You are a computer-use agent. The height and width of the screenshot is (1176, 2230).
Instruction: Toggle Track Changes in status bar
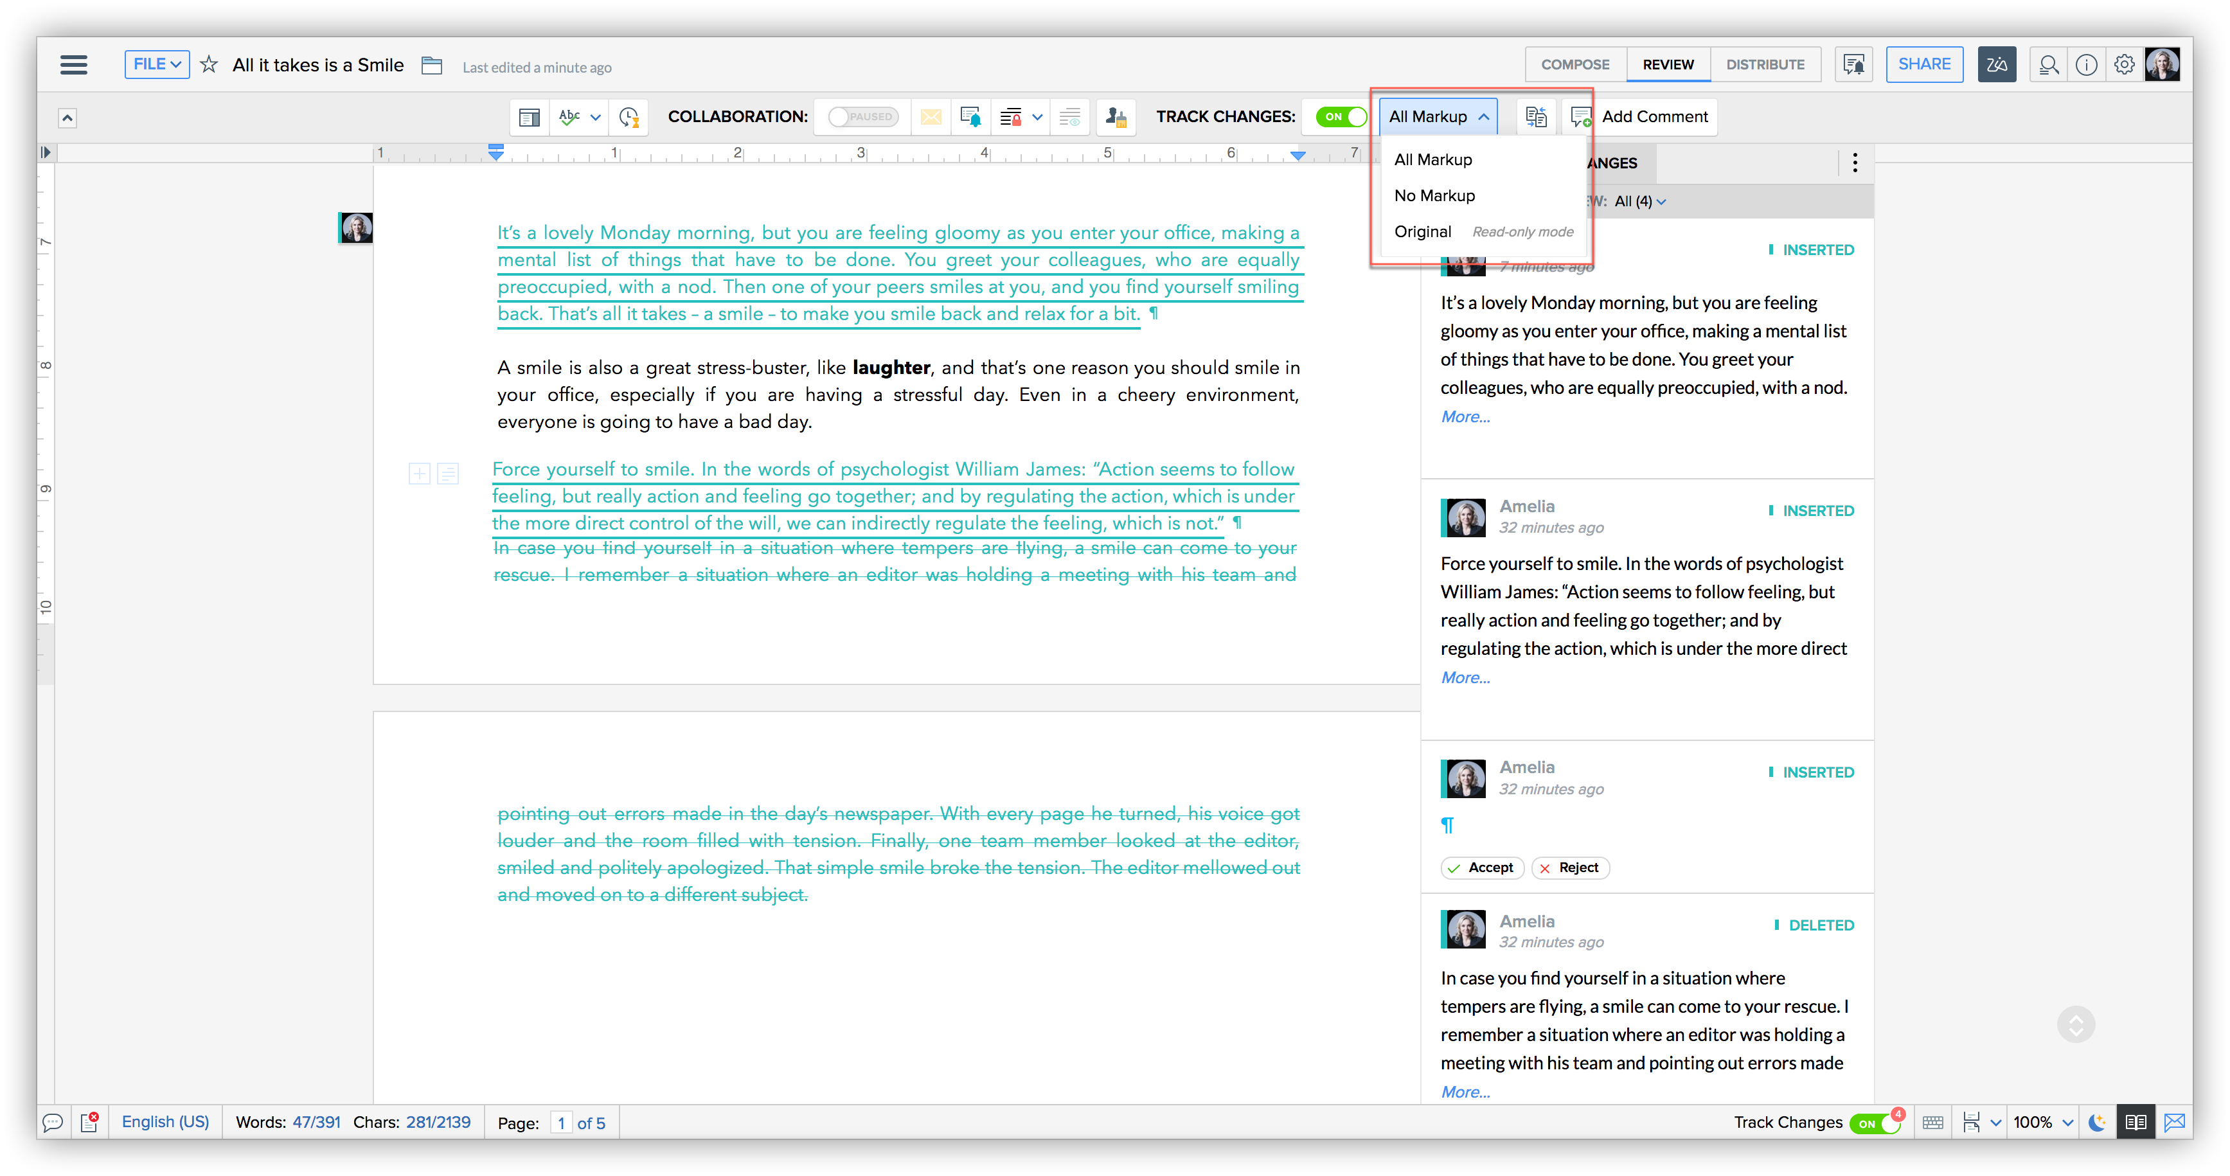(x=1873, y=1123)
